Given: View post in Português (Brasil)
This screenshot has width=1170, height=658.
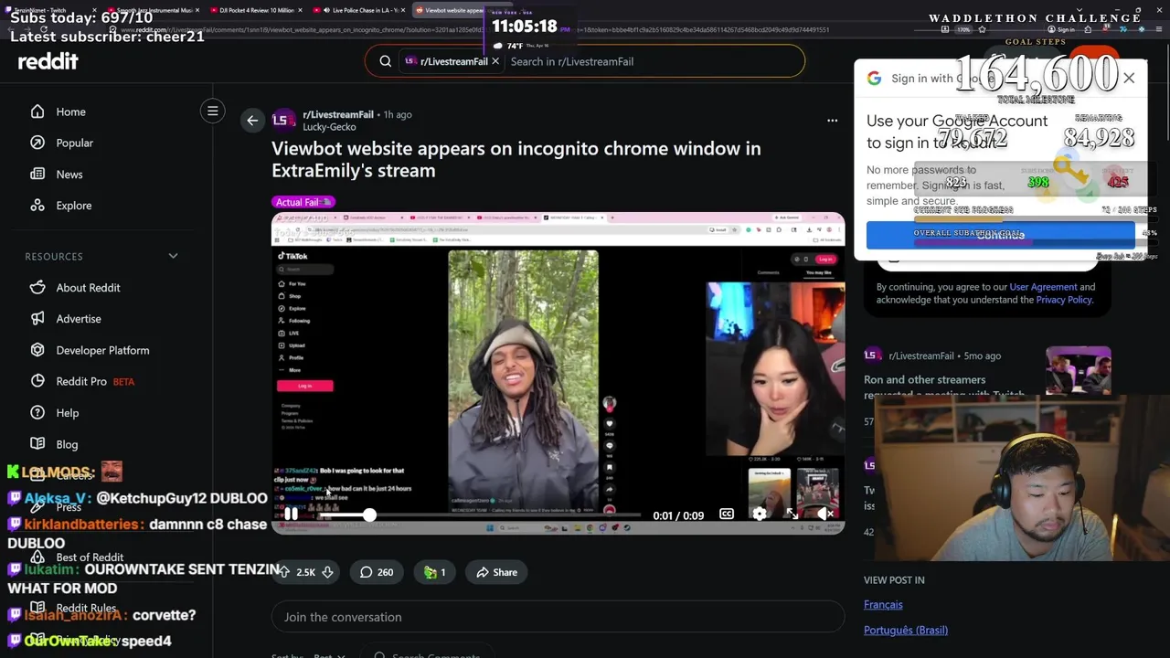Looking at the screenshot, I should pos(906,630).
